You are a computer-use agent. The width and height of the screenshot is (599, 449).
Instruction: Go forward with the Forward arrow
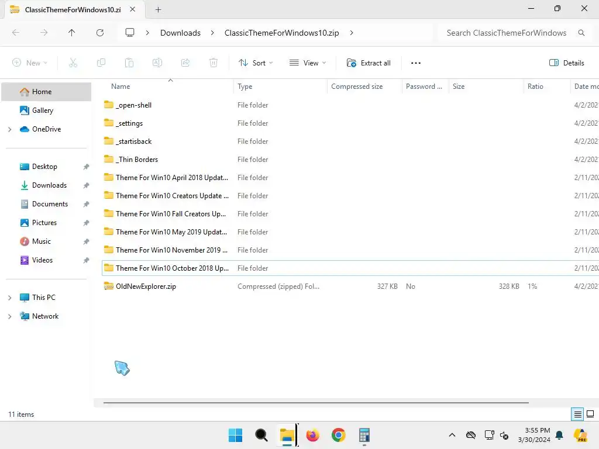44,33
